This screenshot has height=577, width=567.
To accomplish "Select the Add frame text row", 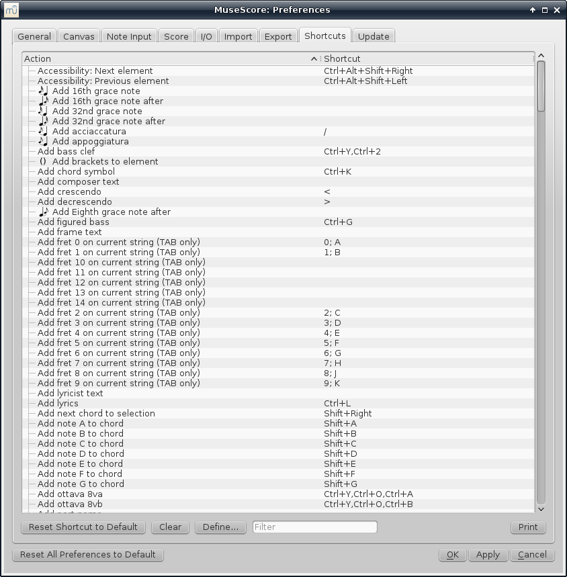I will [x=278, y=232].
